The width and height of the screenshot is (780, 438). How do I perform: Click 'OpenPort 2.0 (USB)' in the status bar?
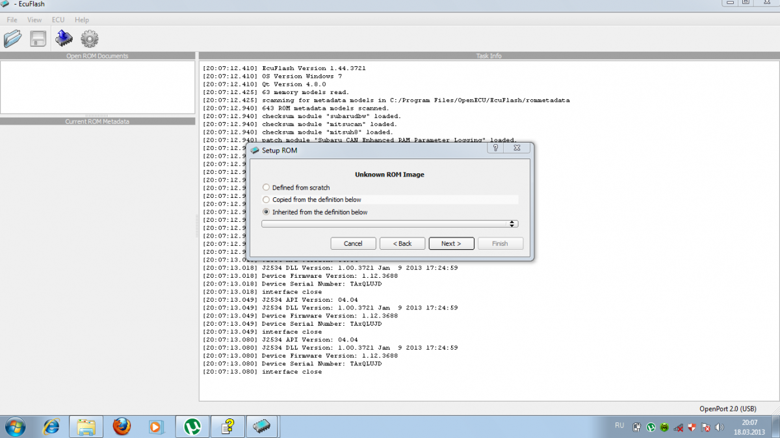tap(727, 409)
